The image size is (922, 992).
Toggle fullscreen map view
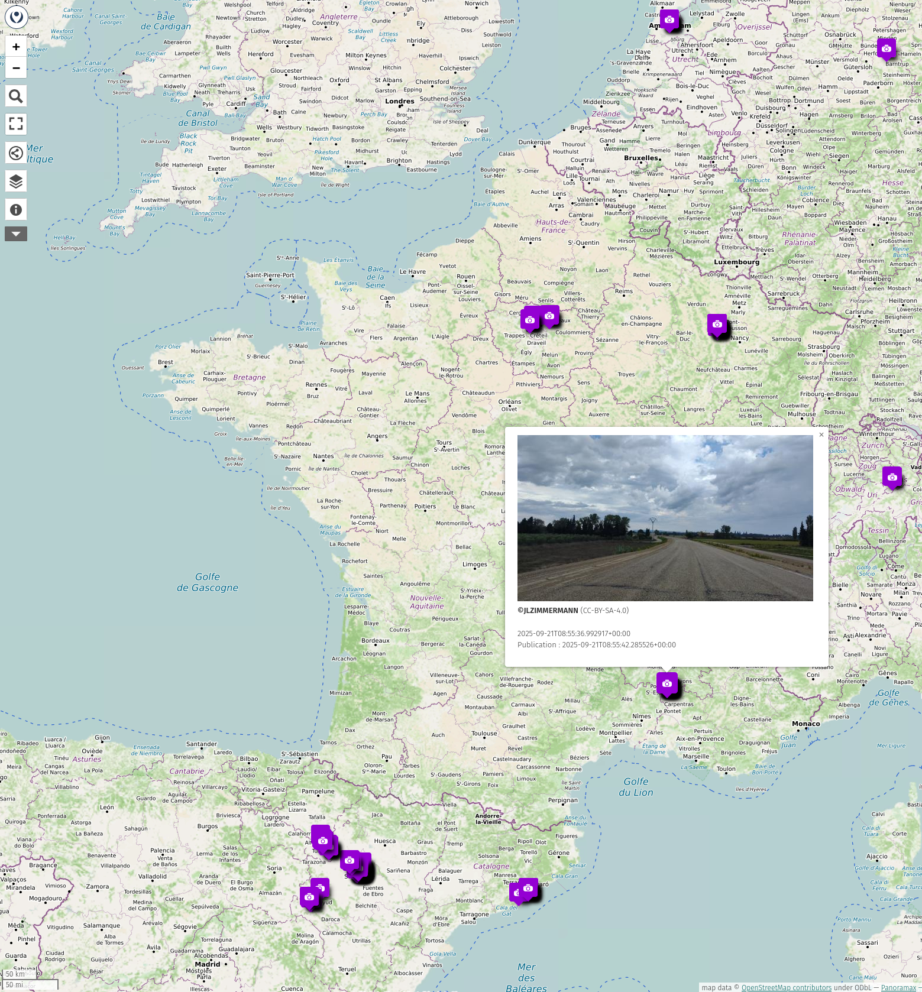16,124
